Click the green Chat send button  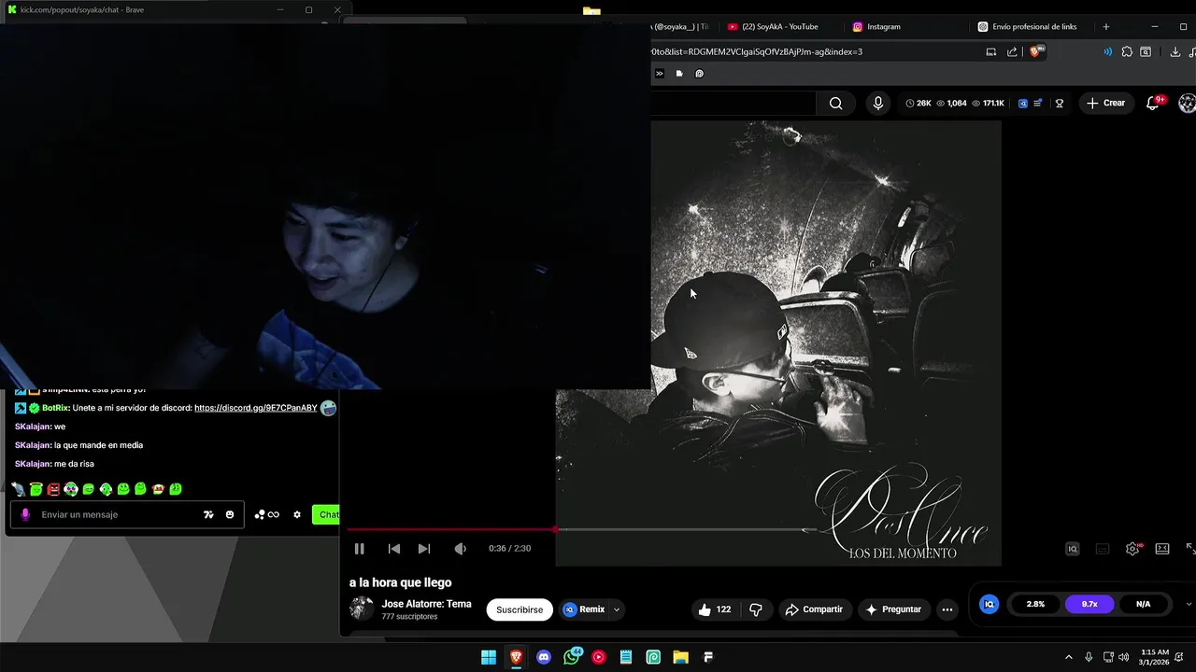[326, 514]
